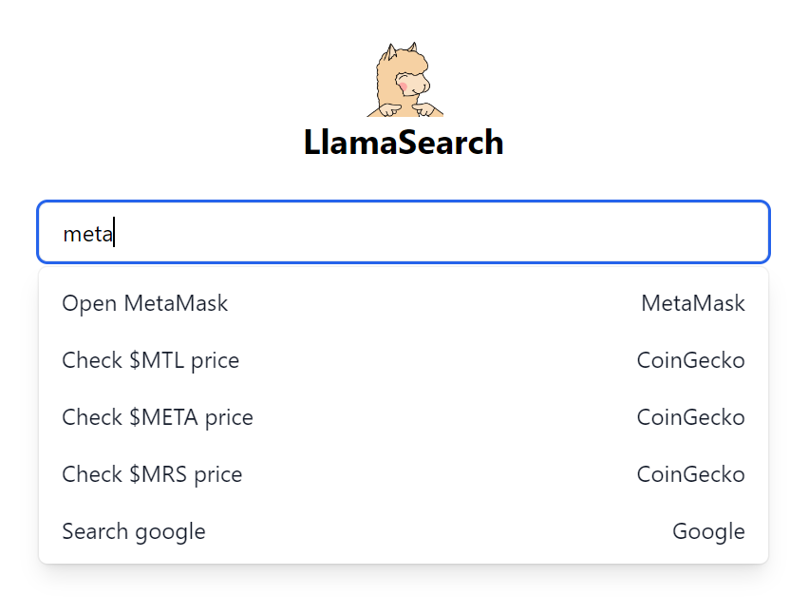
Task: Click the CoinGecko label beside $META
Action: pos(690,417)
